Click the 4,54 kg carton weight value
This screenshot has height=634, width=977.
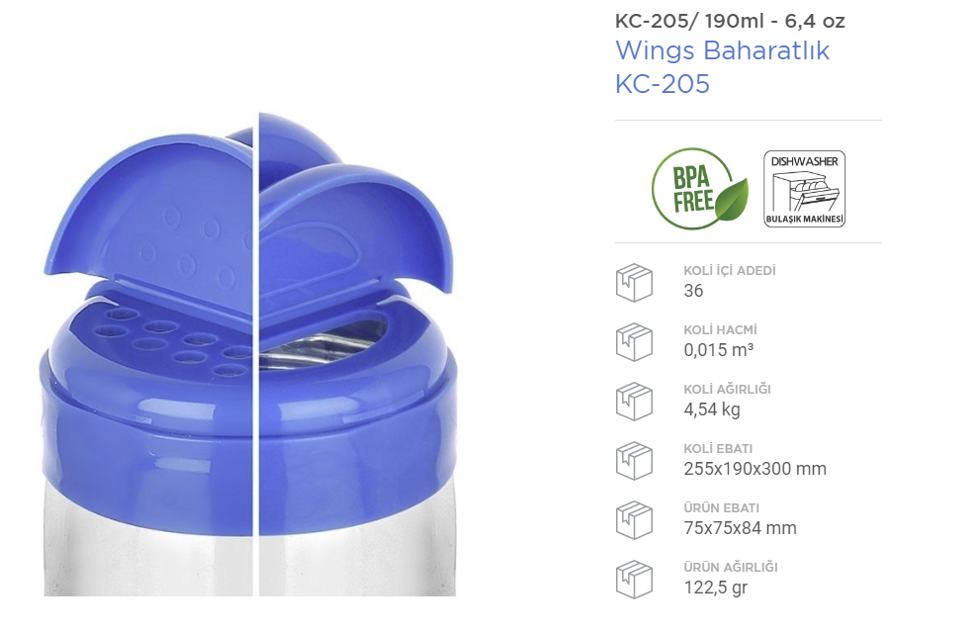point(712,409)
